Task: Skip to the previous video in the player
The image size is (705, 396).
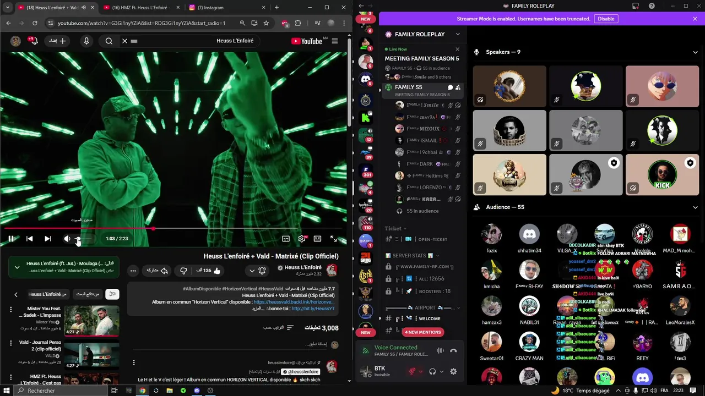Action: pyautogui.click(x=30, y=239)
